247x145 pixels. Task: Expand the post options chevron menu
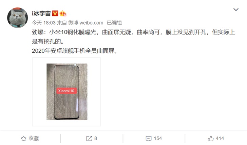(x=236, y=9)
